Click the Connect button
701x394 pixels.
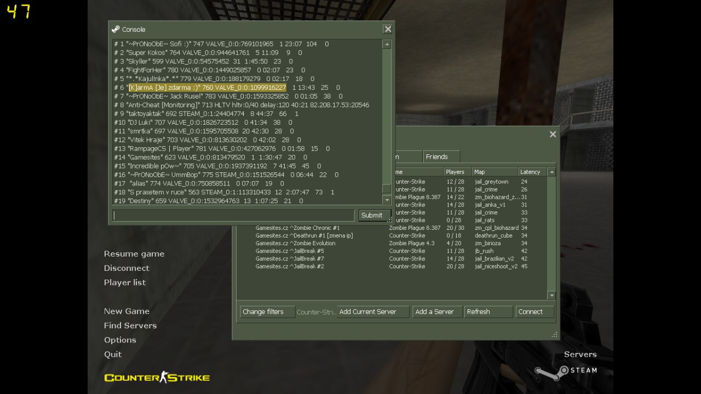(535, 312)
